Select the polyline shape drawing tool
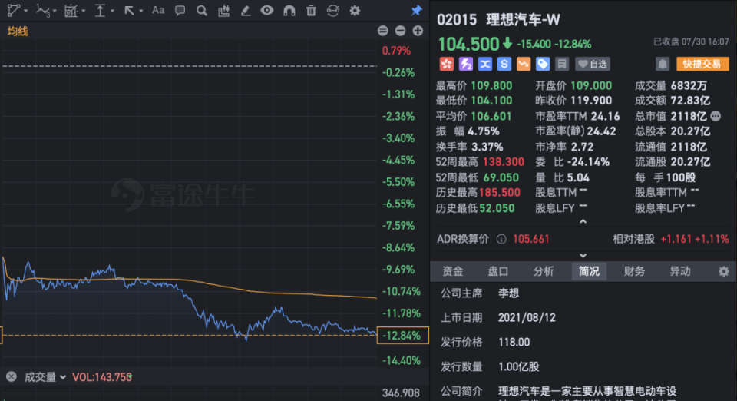The width and height of the screenshot is (737, 401). pos(14,10)
